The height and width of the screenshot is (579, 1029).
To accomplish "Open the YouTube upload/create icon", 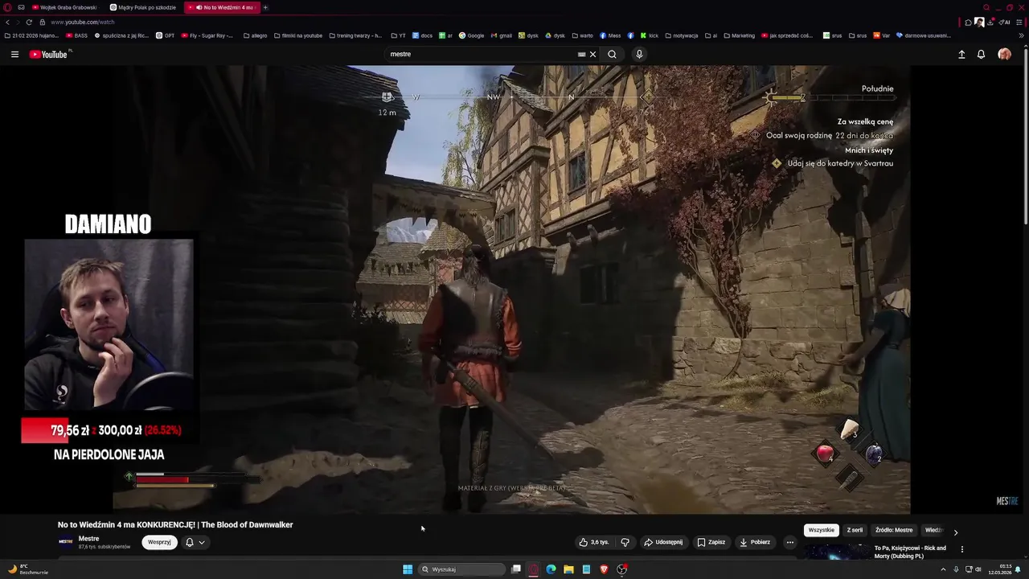I will tap(961, 54).
